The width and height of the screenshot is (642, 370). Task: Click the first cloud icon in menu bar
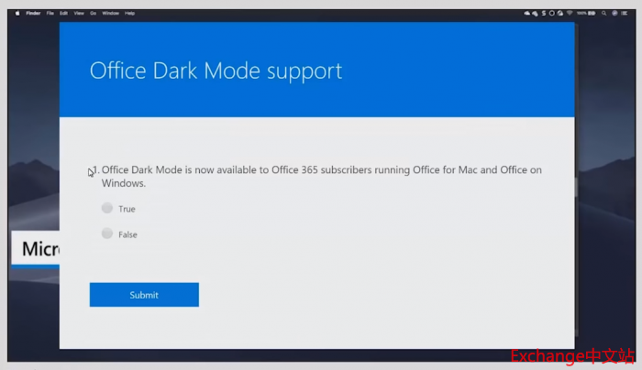pos(526,14)
